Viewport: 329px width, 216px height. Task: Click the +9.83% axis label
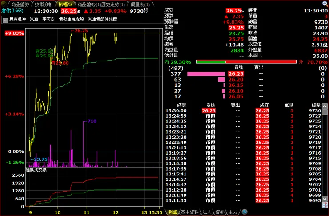[14, 33]
